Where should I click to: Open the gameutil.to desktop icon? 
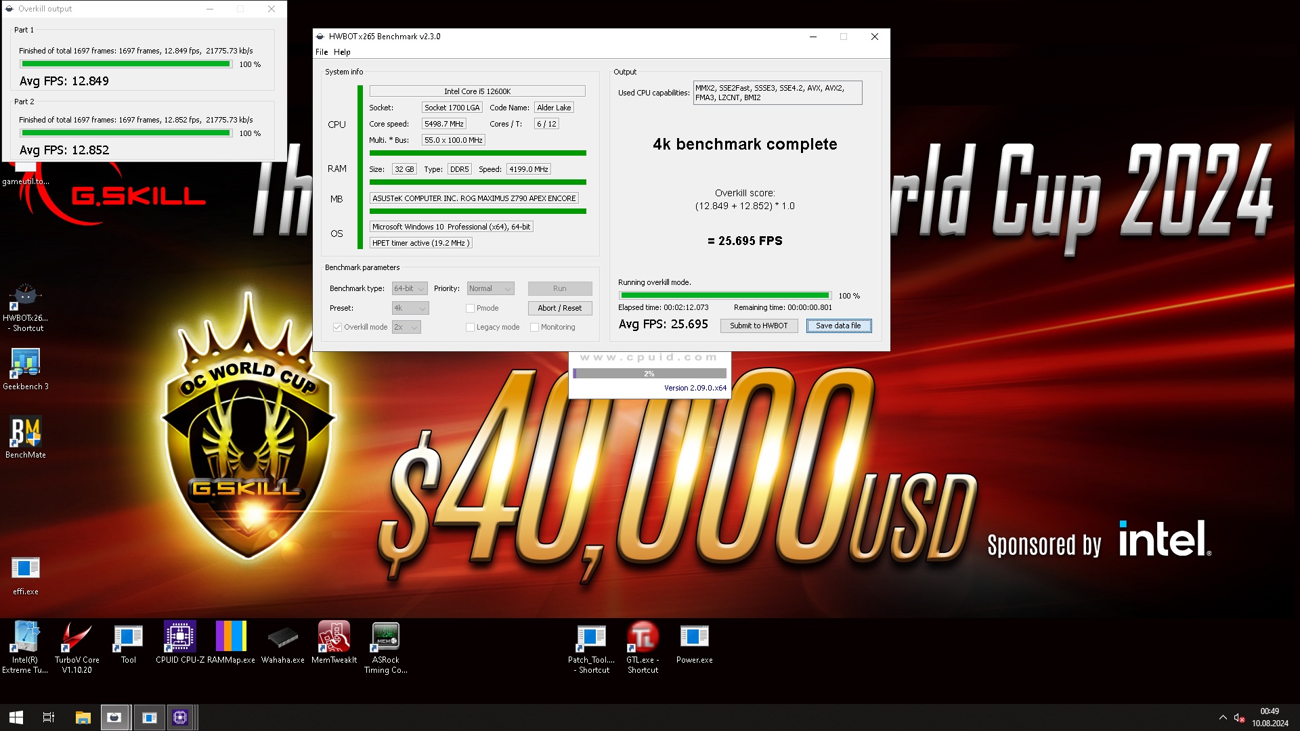pyautogui.click(x=26, y=173)
